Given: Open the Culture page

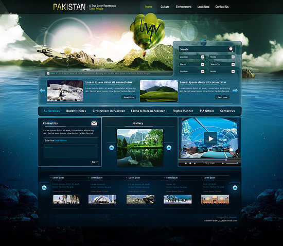Looking at the screenshot, I should pos(165,7).
